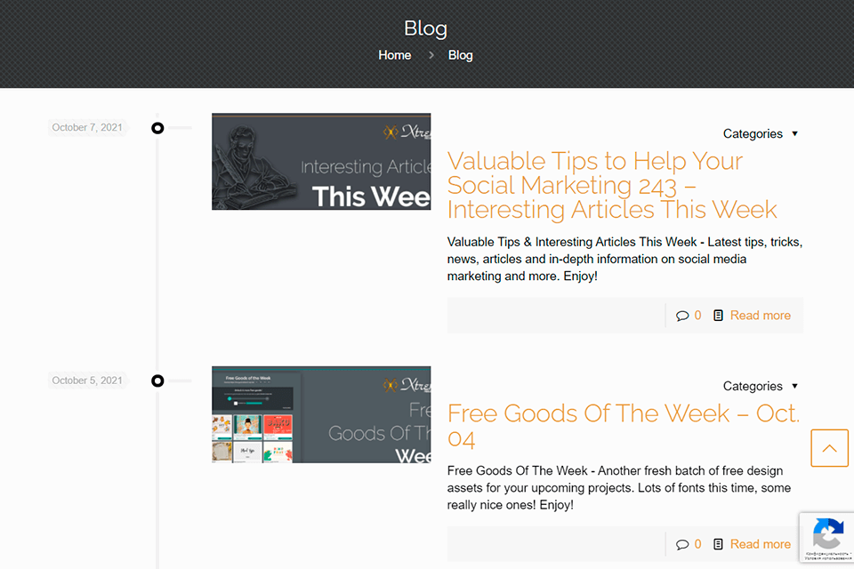This screenshot has width=854, height=569.
Task: Click comment bubble icon on Free Goods post
Action: tap(682, 544)
